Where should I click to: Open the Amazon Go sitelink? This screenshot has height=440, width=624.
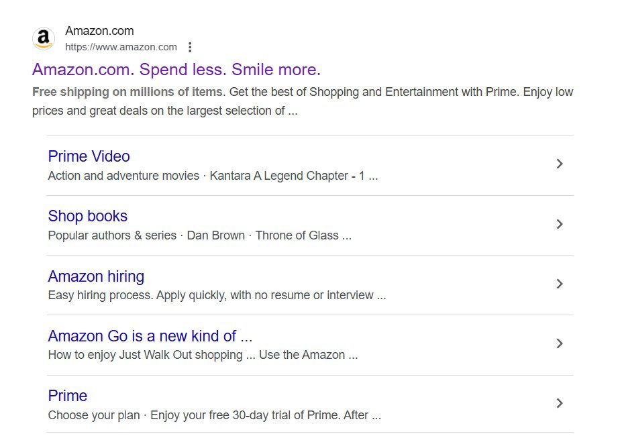150,336
